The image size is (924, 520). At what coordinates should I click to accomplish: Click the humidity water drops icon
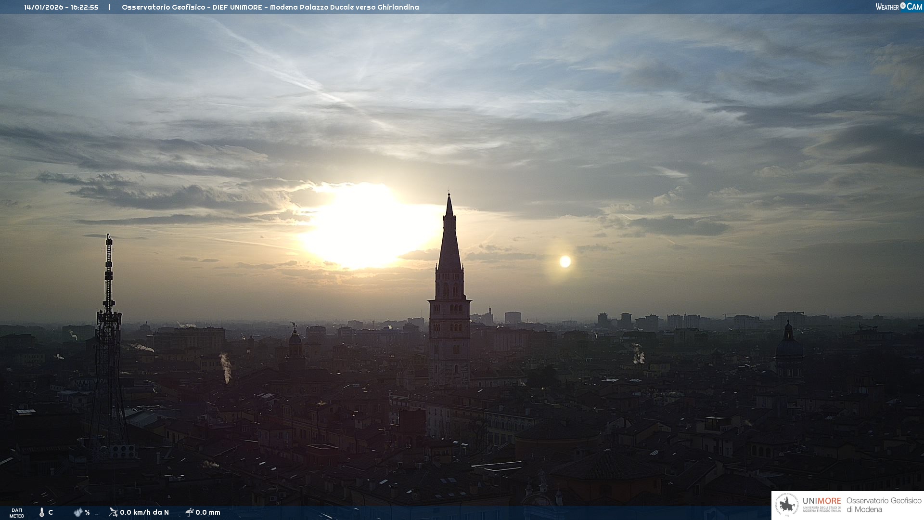coord(78,512)
